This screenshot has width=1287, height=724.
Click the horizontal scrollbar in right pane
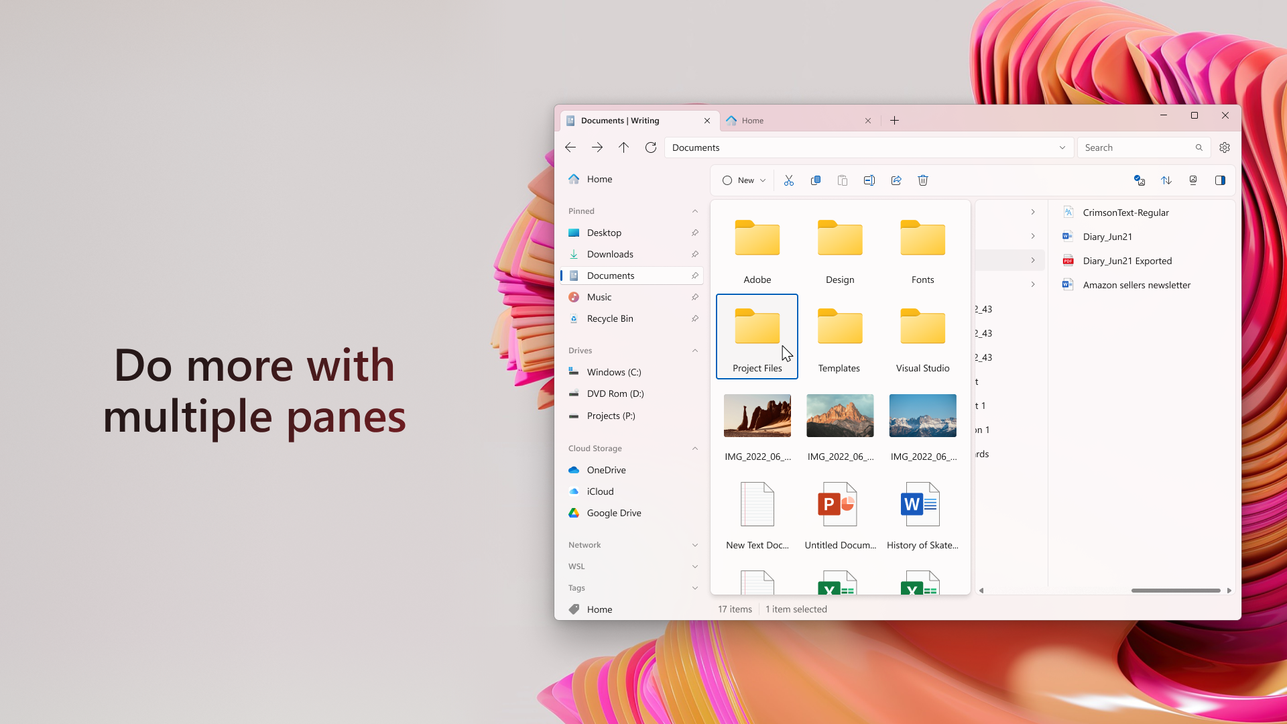click(x=1175, y=591)
